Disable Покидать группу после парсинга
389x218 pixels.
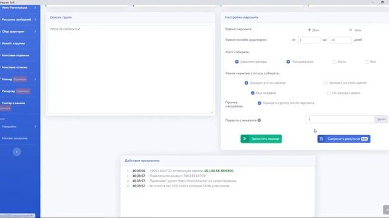point(260,103)
